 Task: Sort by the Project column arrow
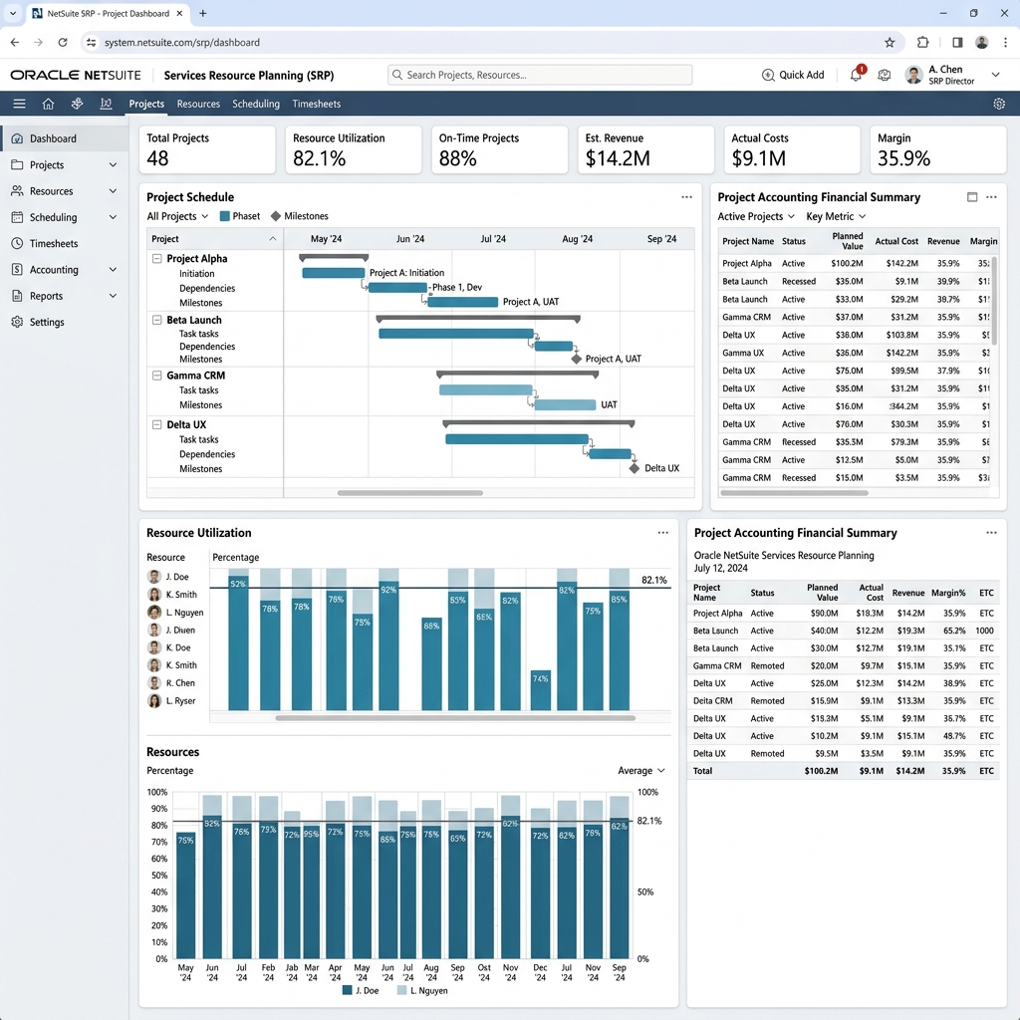[x=273, y=239]
